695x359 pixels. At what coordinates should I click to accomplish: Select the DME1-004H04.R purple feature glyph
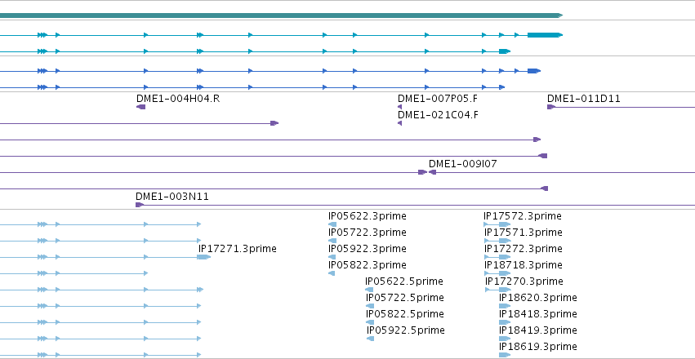pos(141,107)
